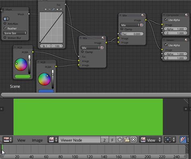Click the green viewer image preview
Image resolution: width=191 pixels, height=159 pixels.
point(88,117)
